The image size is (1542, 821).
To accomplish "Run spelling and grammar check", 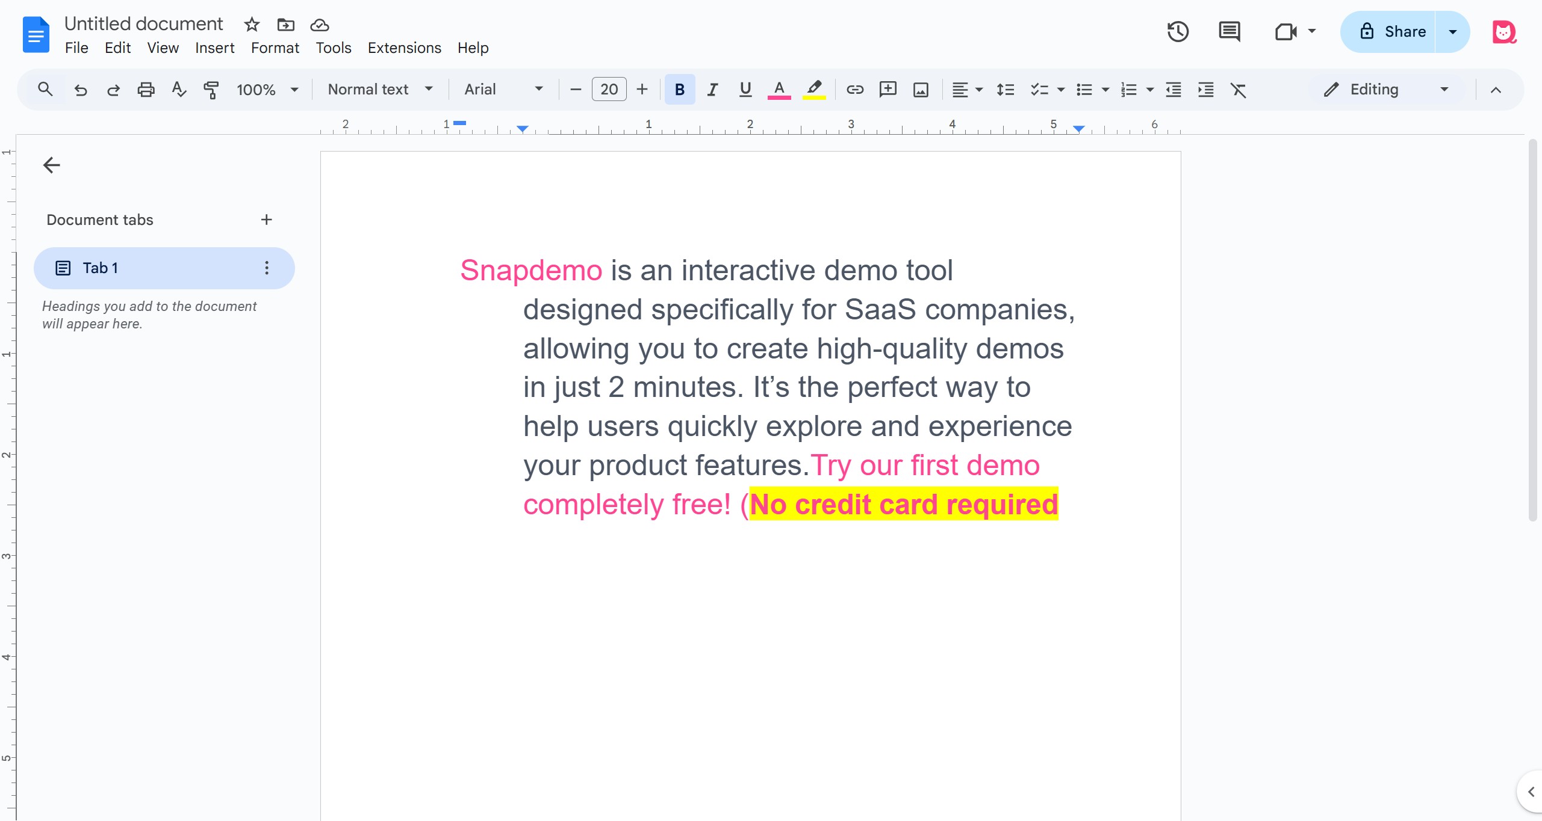I will click(179, 90).
